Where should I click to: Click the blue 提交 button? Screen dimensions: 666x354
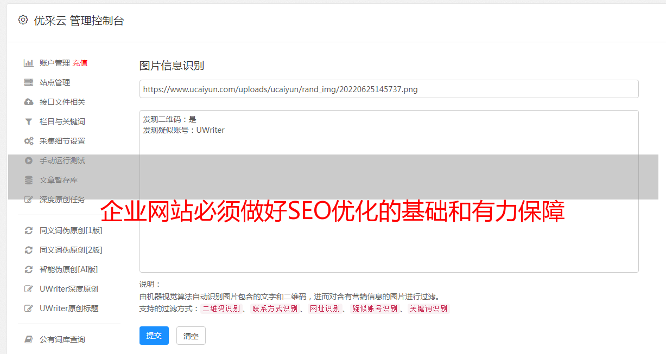pyautogui.click(x=154, y=336)
